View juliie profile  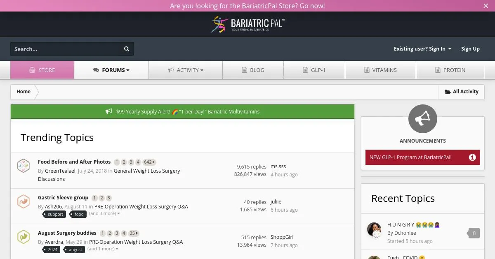(276, 202)
